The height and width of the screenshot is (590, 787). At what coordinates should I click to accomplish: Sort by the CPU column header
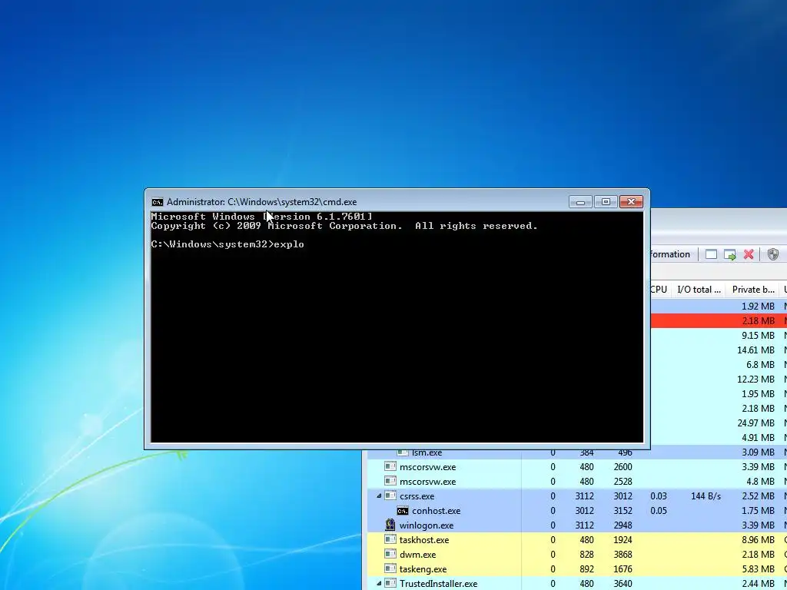(659, 290)
